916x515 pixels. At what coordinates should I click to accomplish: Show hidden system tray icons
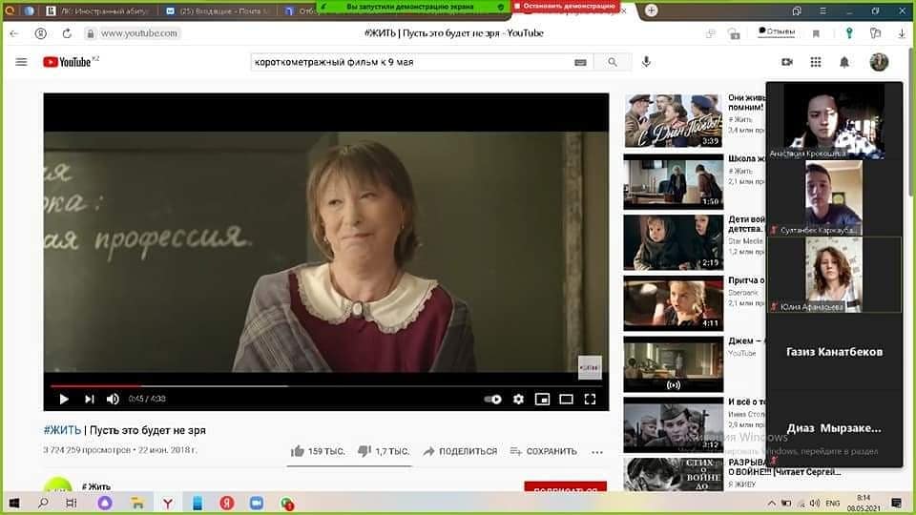pyautogui.click(x=771, y=503)
